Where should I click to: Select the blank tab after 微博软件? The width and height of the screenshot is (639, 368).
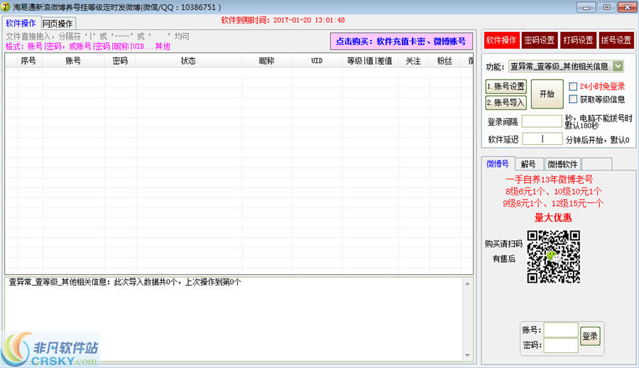[x=596, y=164]
